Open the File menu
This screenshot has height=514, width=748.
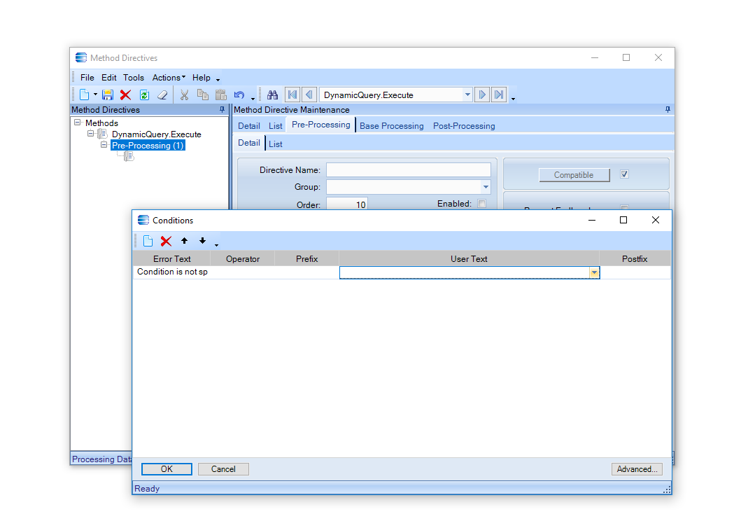click(87, 77)
